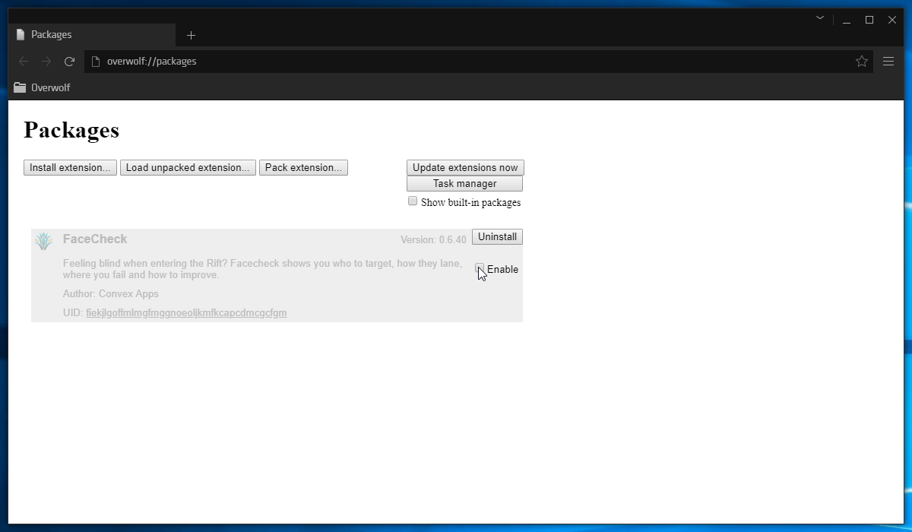Image resolution: width=912 pixels, height=532 pixels.
Task: Go forward with the forward arrow
Action: [46, 62]
